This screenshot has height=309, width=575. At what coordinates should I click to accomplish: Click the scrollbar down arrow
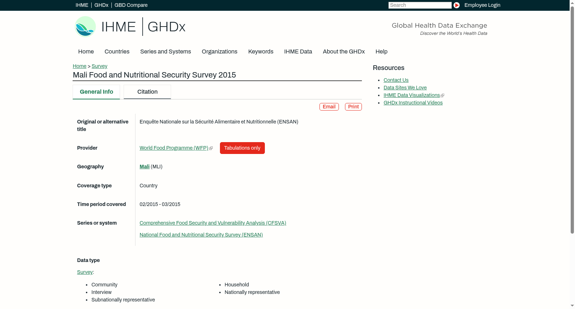pyautogui.click(x=572, y=306)
